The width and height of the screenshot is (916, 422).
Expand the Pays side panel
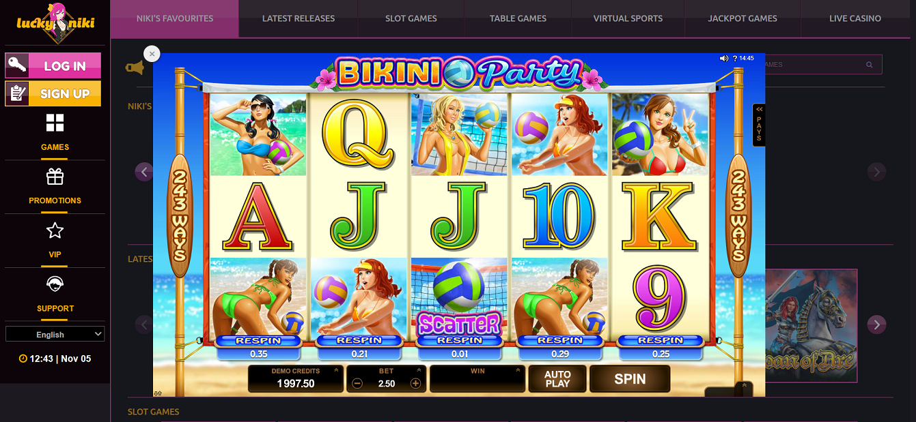[x=758, y=125]
